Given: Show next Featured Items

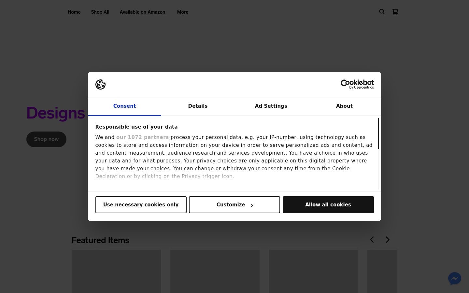Looking at the screenshot, I should click(x=388, y=240).
